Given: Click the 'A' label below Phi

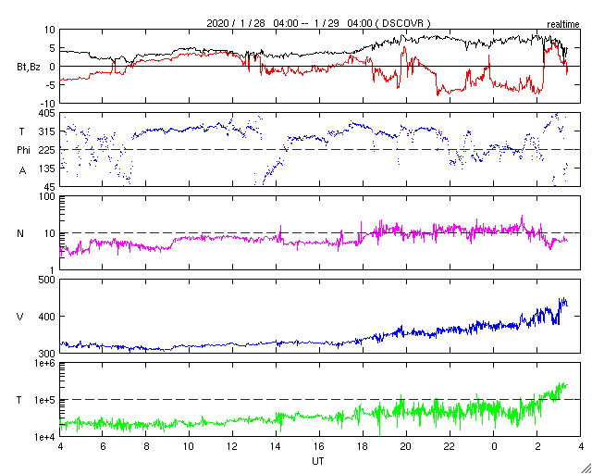Looking at the screenshot, I should [22, 171].
